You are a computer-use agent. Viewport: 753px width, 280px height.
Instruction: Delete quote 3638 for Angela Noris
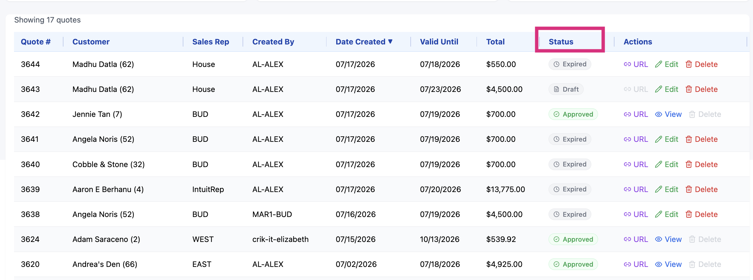[701, 214]
